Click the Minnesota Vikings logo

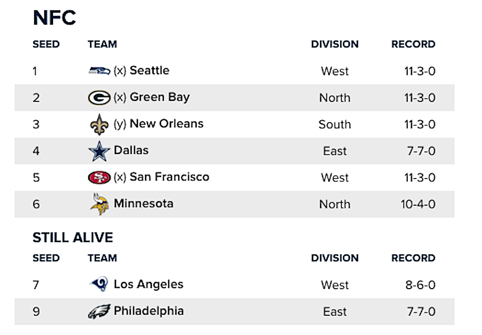coord(99,204)
